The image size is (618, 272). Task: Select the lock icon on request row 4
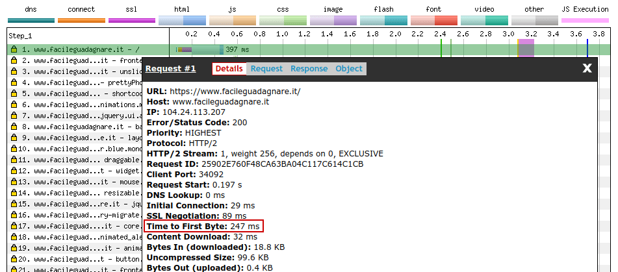point(14,82)
